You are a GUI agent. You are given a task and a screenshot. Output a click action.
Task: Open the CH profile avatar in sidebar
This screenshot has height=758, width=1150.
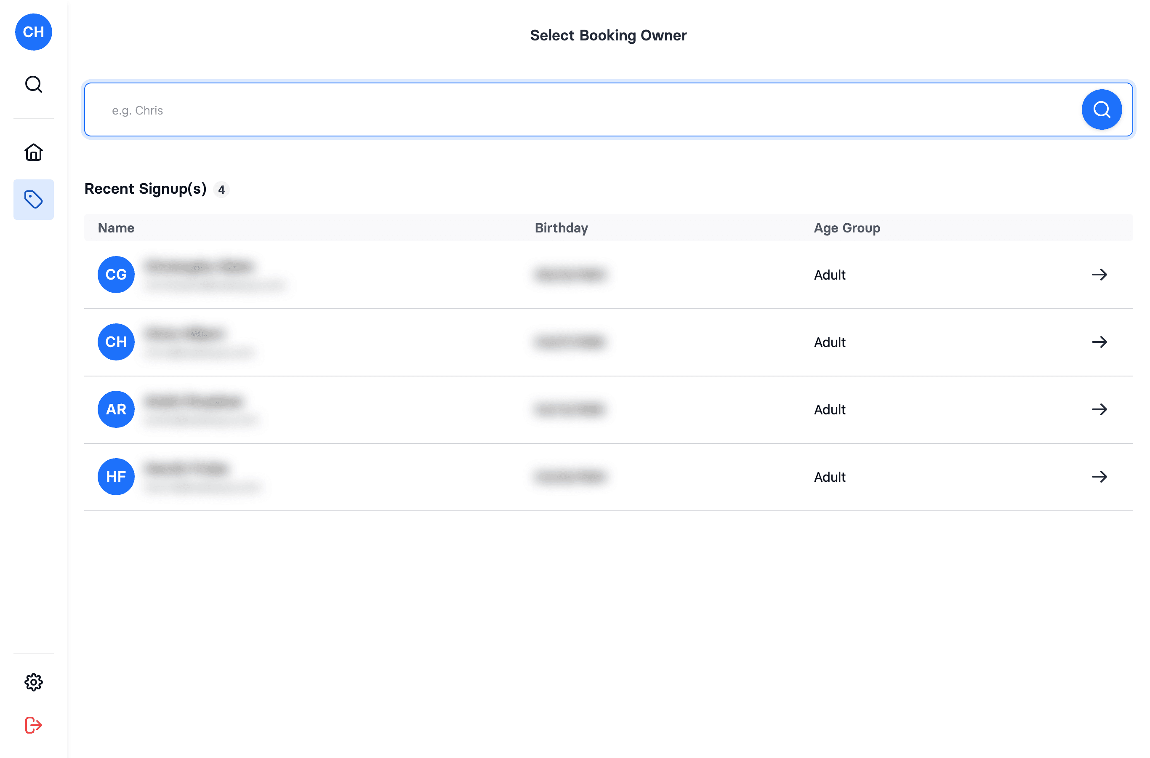click(33, 32)
